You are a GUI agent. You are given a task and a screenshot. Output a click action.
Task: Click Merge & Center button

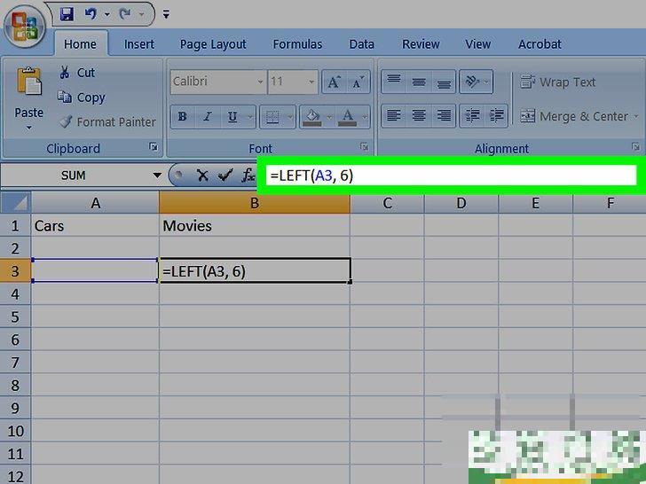(575, 116)
